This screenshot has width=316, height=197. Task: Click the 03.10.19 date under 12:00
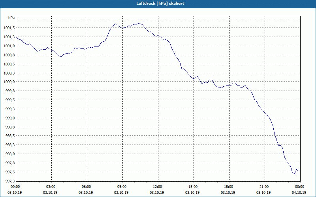157,193
